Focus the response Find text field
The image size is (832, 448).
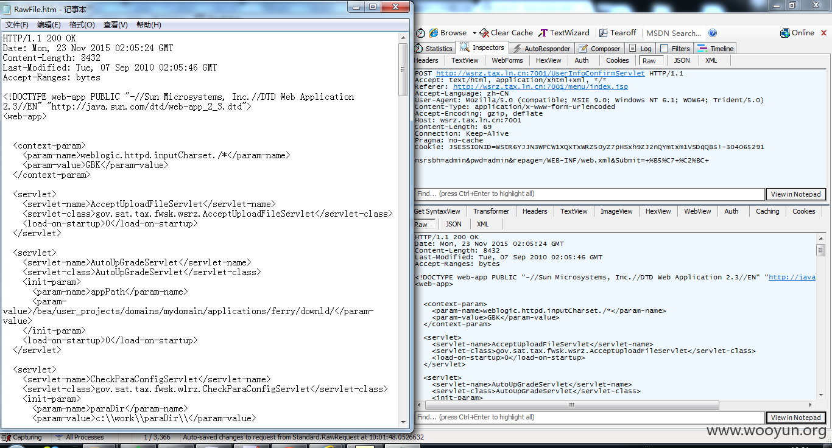[x=589, y=418]
